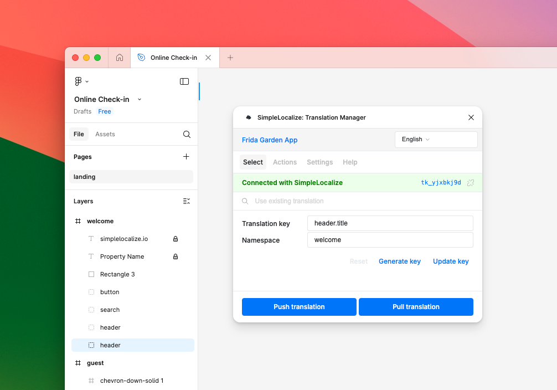Select the search layer
Screen dimensions: 557x390
[x=133, y=310]
